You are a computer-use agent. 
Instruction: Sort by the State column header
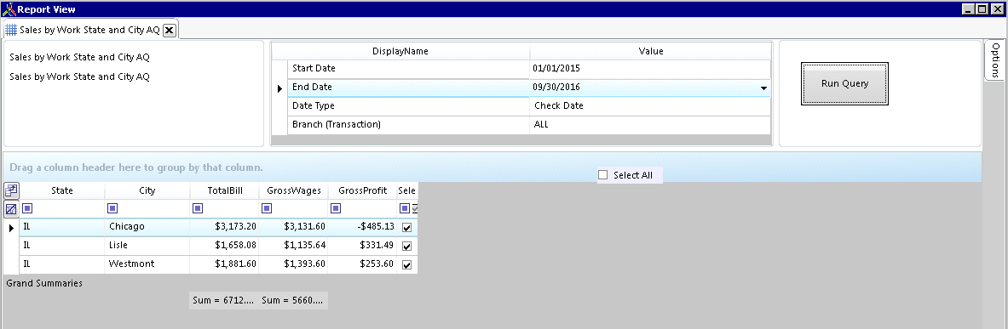click(62, 190)
